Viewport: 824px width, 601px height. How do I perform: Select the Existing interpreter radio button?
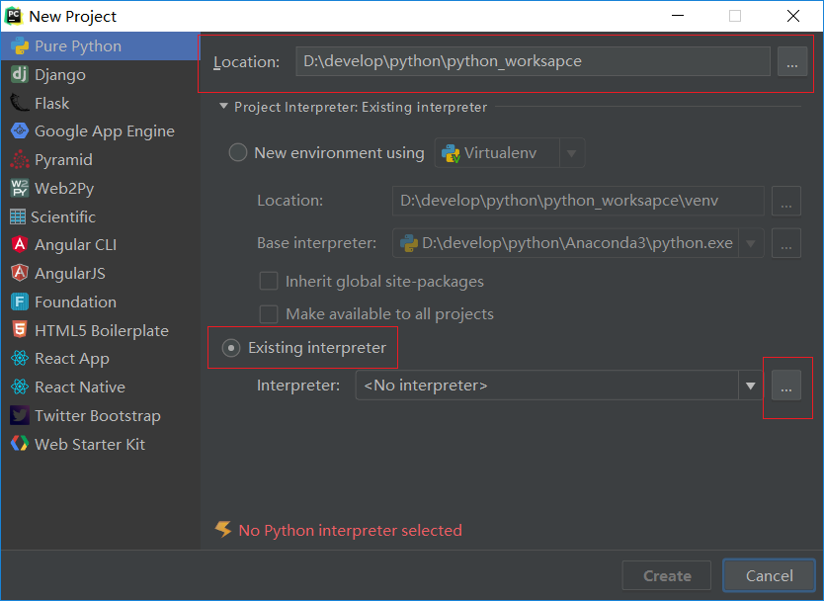click(231, 348)
